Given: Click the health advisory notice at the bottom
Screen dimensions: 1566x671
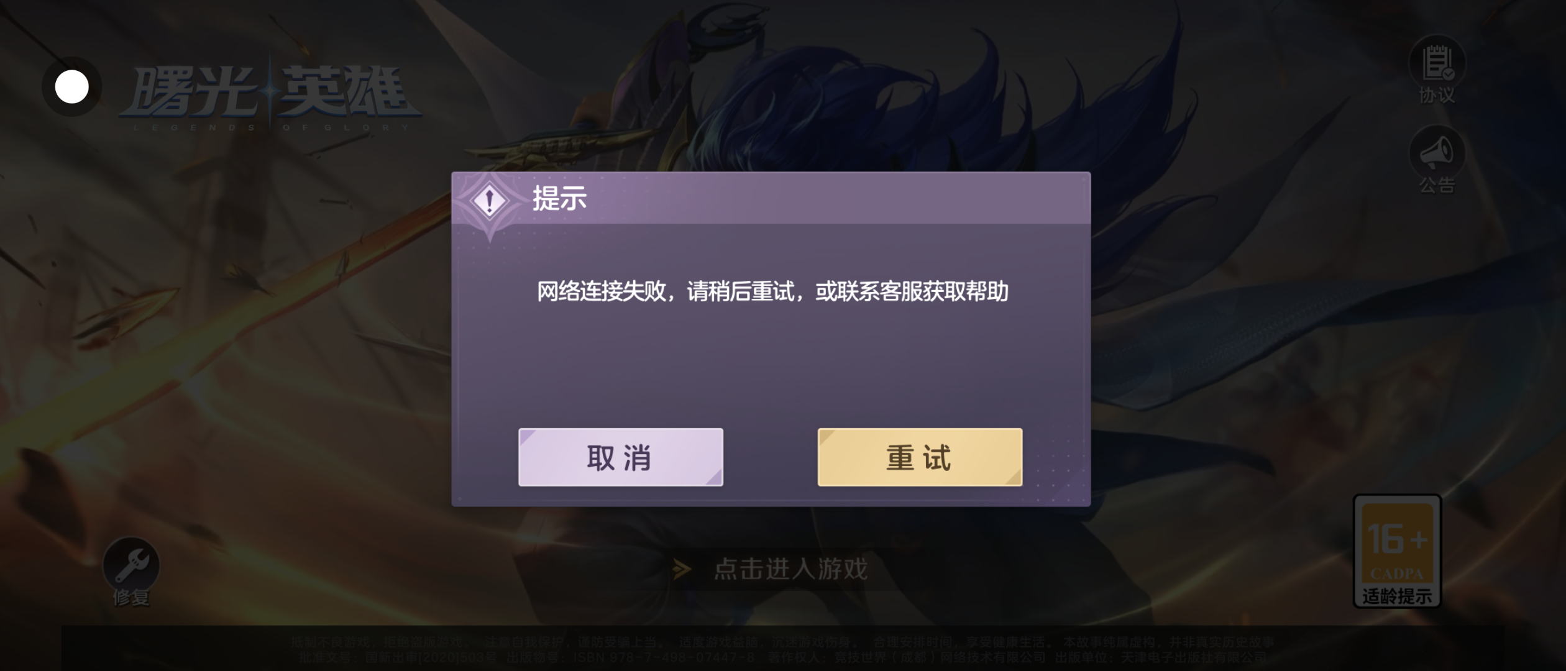Looking at the screenshot, I should [x=783, y=642].
